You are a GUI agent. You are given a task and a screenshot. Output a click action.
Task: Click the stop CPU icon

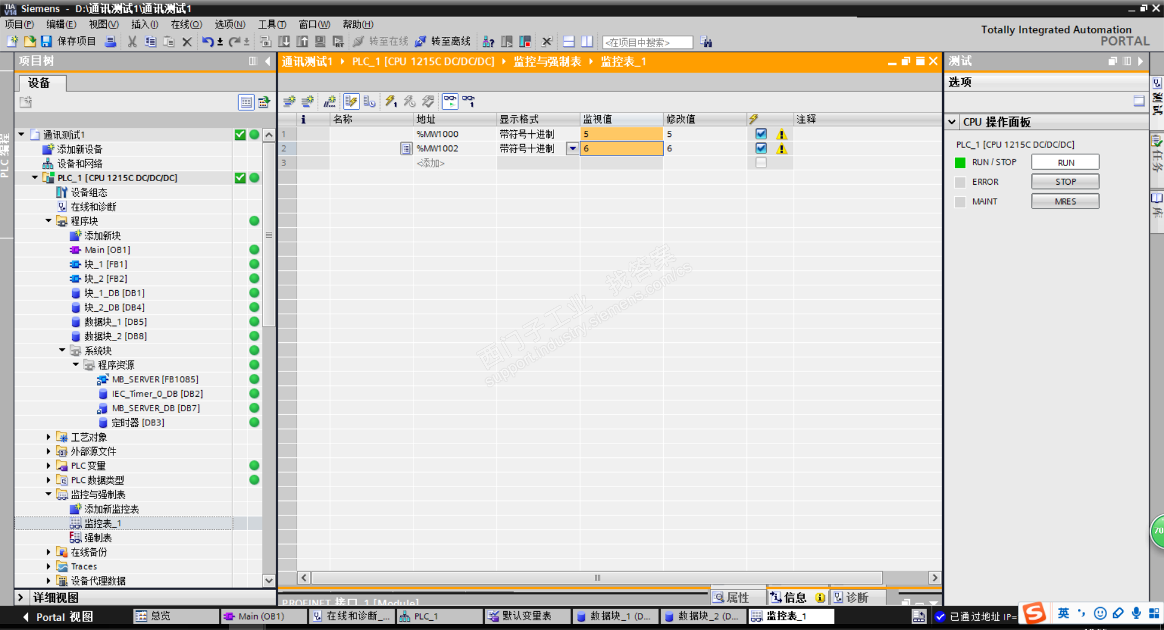click(525, 41)
